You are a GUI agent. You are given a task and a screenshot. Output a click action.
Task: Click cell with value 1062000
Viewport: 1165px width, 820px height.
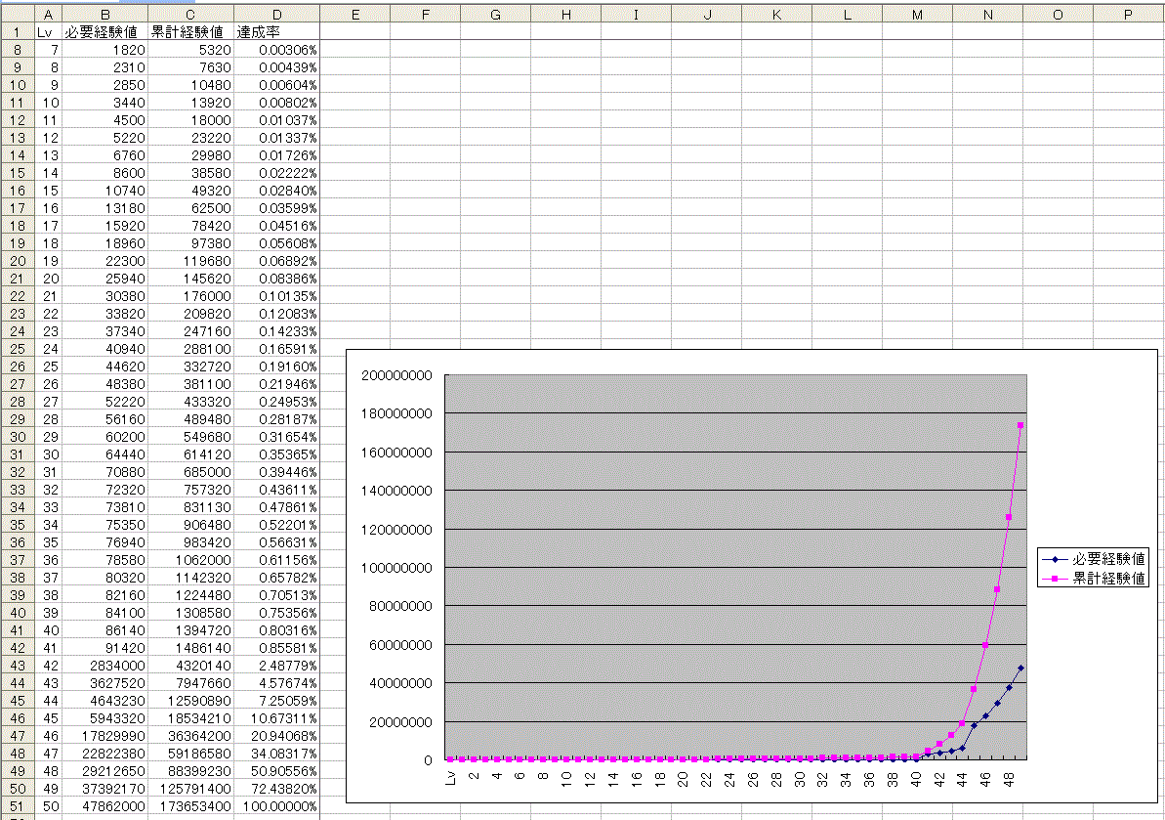click(191, 560)
